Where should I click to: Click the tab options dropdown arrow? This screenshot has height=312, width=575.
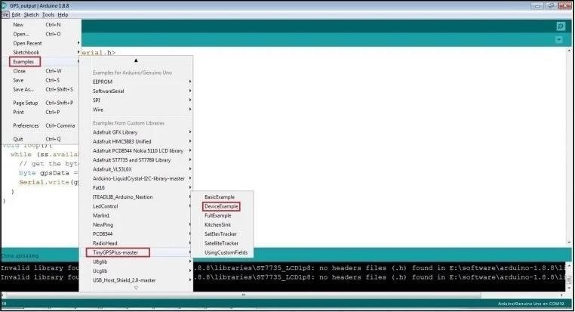tap(559, 40)
